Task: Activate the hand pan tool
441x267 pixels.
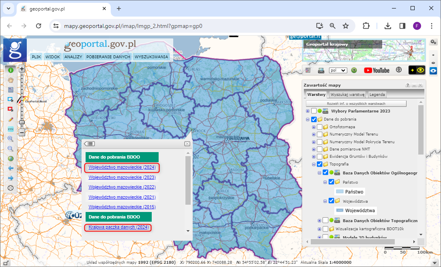Action: [x=11, y=80]
